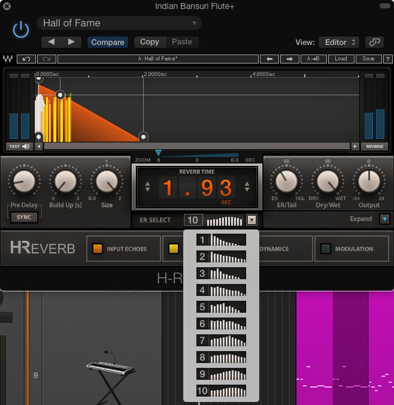394x405 pixels.
Task: Expand the advanced panel with Expand arrow
Action: click(x=384, y=219)
